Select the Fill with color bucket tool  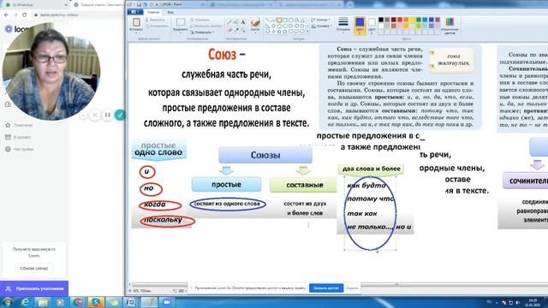(x=236, y=22)
